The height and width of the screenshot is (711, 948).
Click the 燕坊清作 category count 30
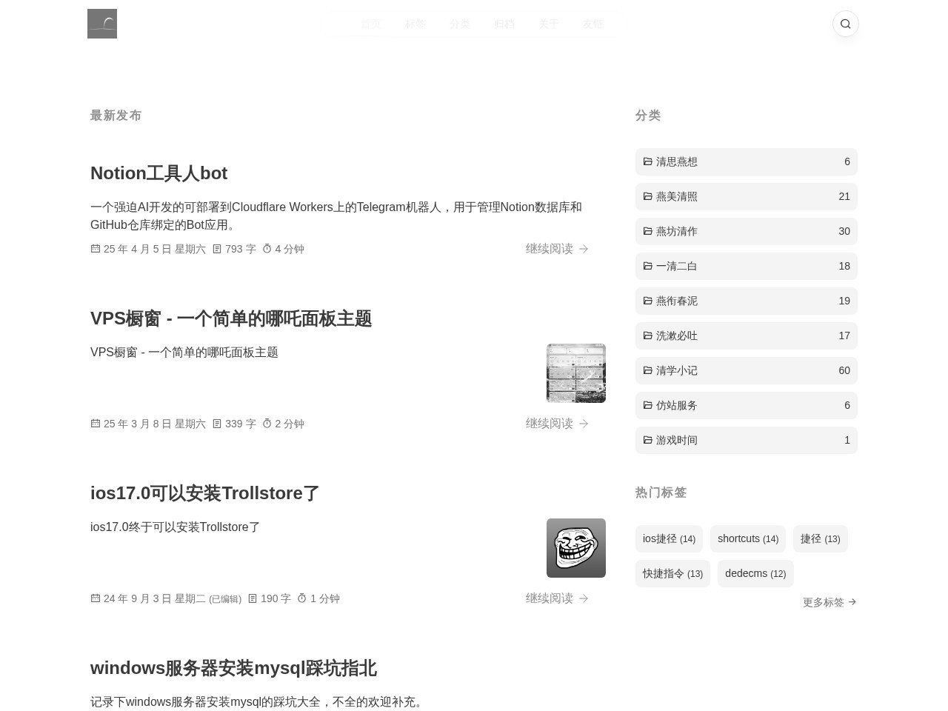coord(844,231)
